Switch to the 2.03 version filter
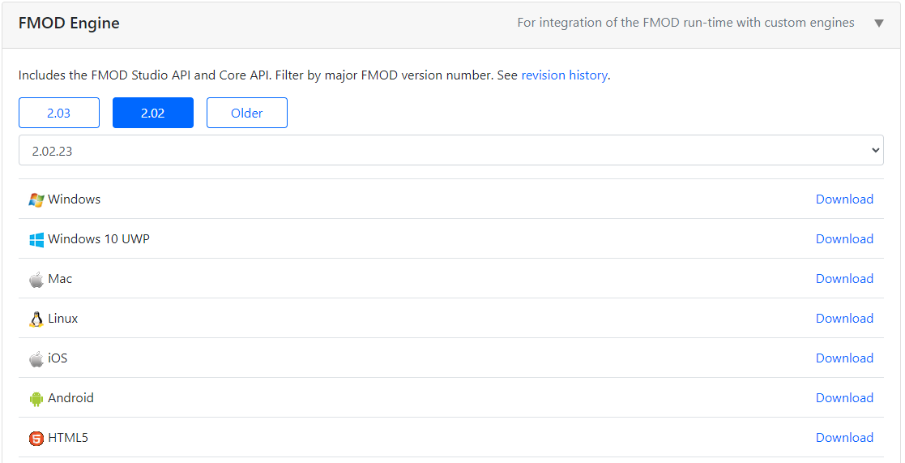Screen dimensions: 905x463 point(59,113)
